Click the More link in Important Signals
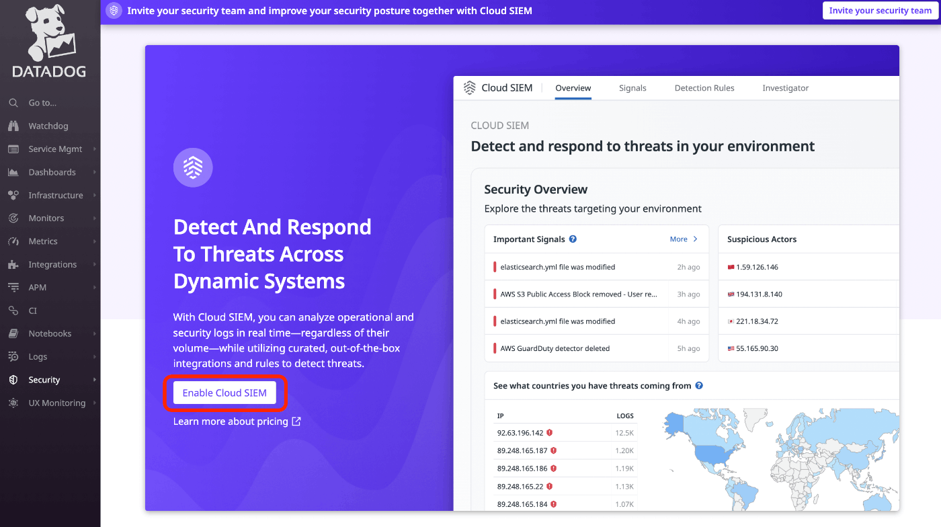941x527 pixels. tap(684, 239)
